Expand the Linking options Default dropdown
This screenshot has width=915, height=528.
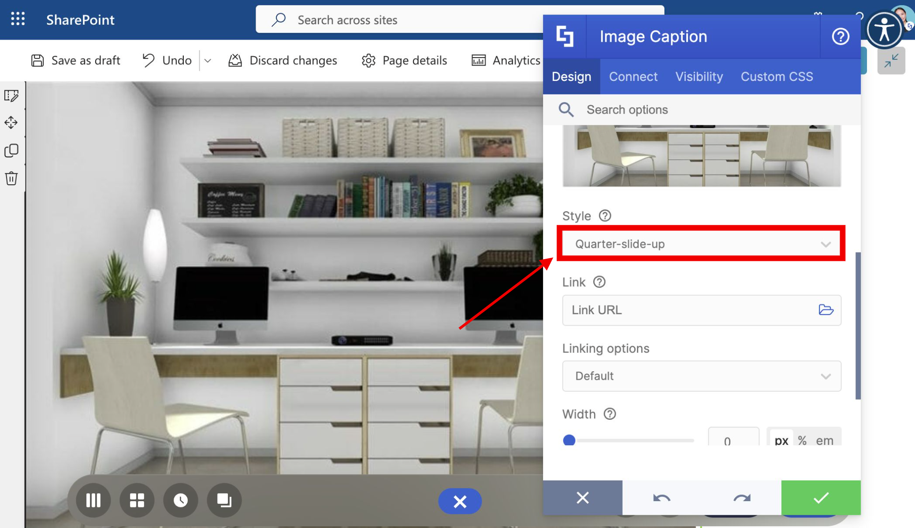701,376
